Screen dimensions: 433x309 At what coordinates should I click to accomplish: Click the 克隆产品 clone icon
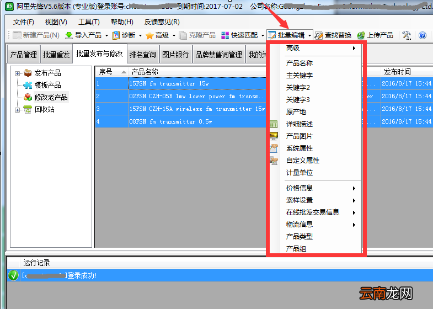point(183,35)
